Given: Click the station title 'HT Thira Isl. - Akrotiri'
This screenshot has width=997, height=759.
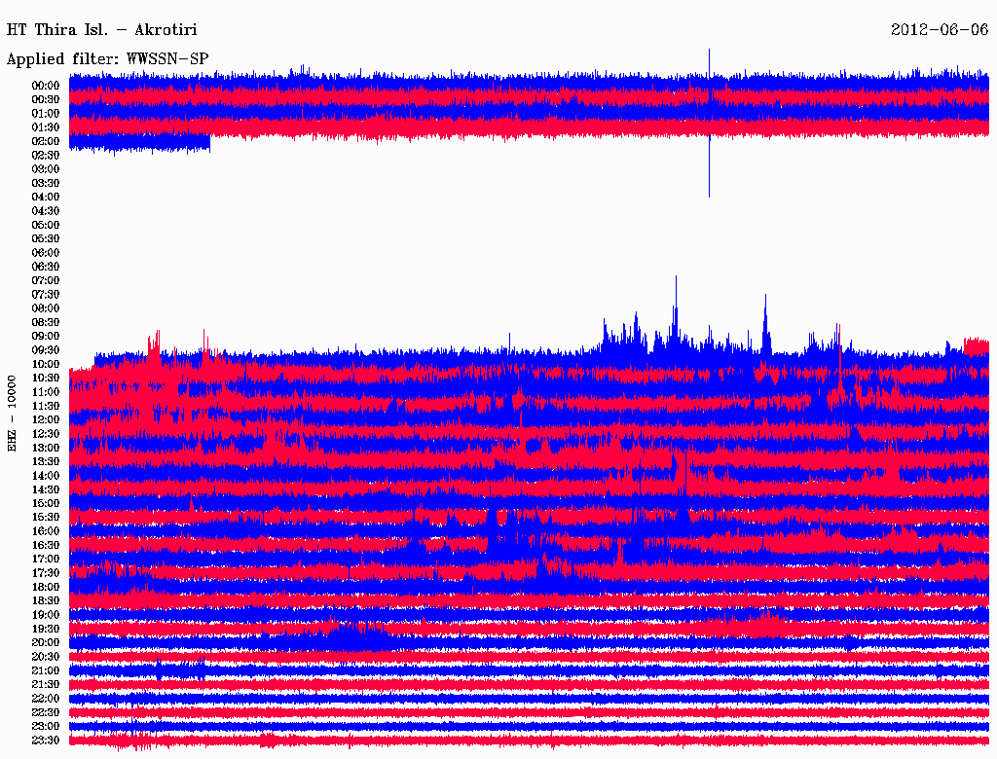Looking at the screenshot, I should pos(101,29).
